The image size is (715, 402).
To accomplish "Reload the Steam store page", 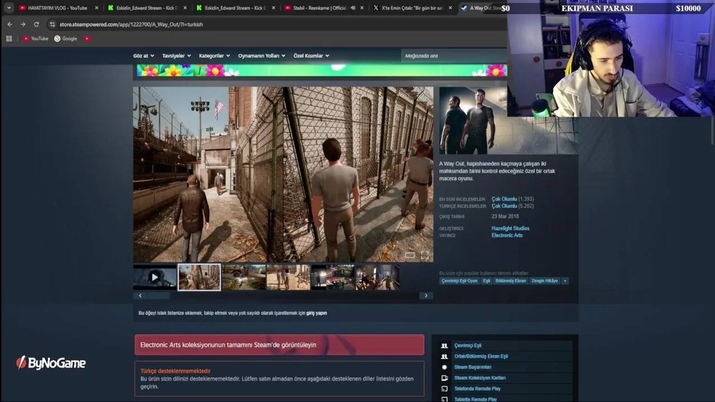I will [x=36, y=25].
